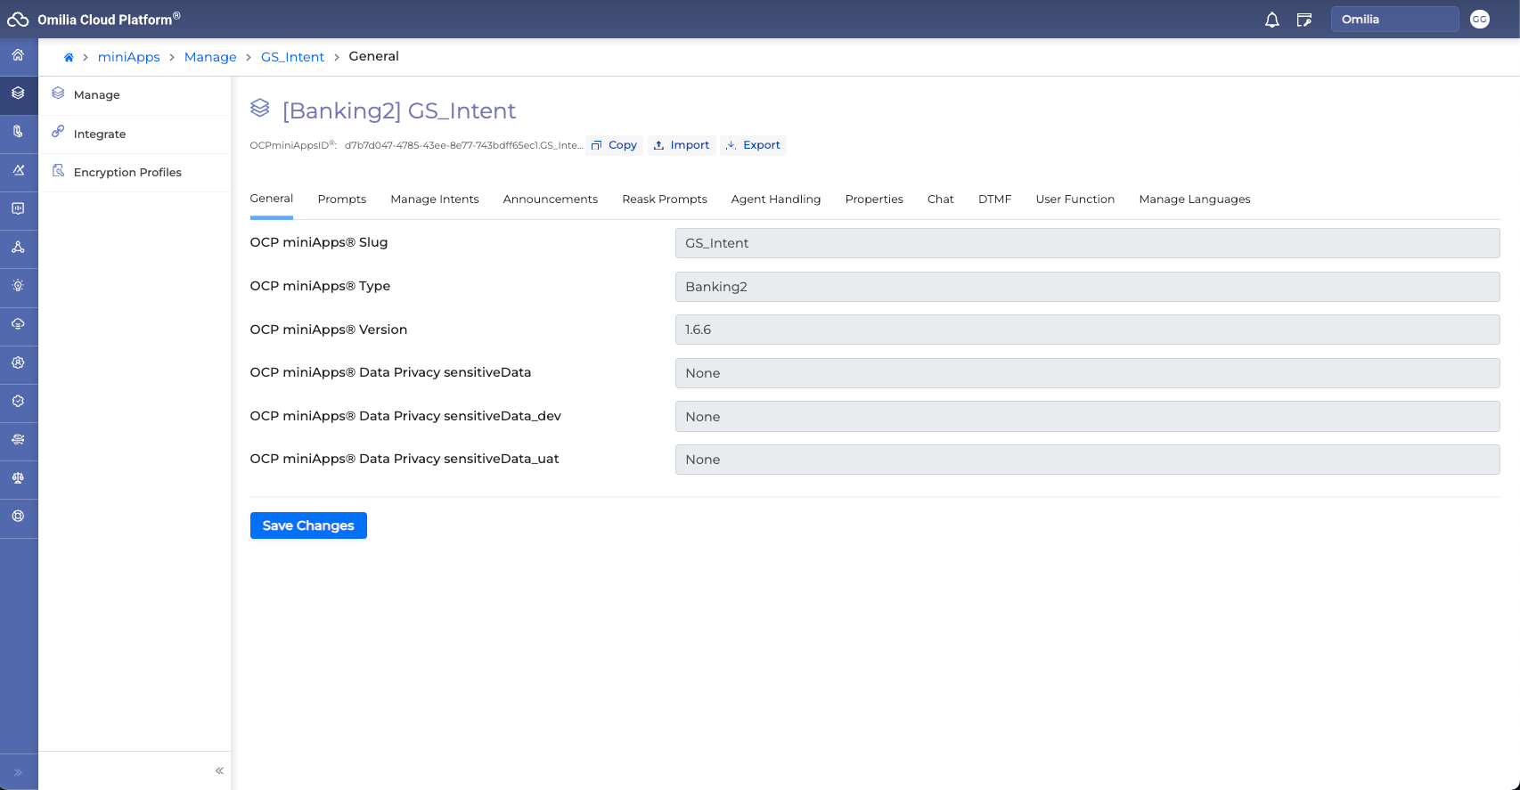Image resolution: width=1520 pixels, height=790 pixels.
Task: Switch to the Agent Handling tab
Action: pyautogui.click(x=775, y=200)
